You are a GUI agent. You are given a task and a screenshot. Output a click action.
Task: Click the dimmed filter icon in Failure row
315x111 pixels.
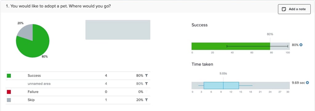(x=146, y=92)
